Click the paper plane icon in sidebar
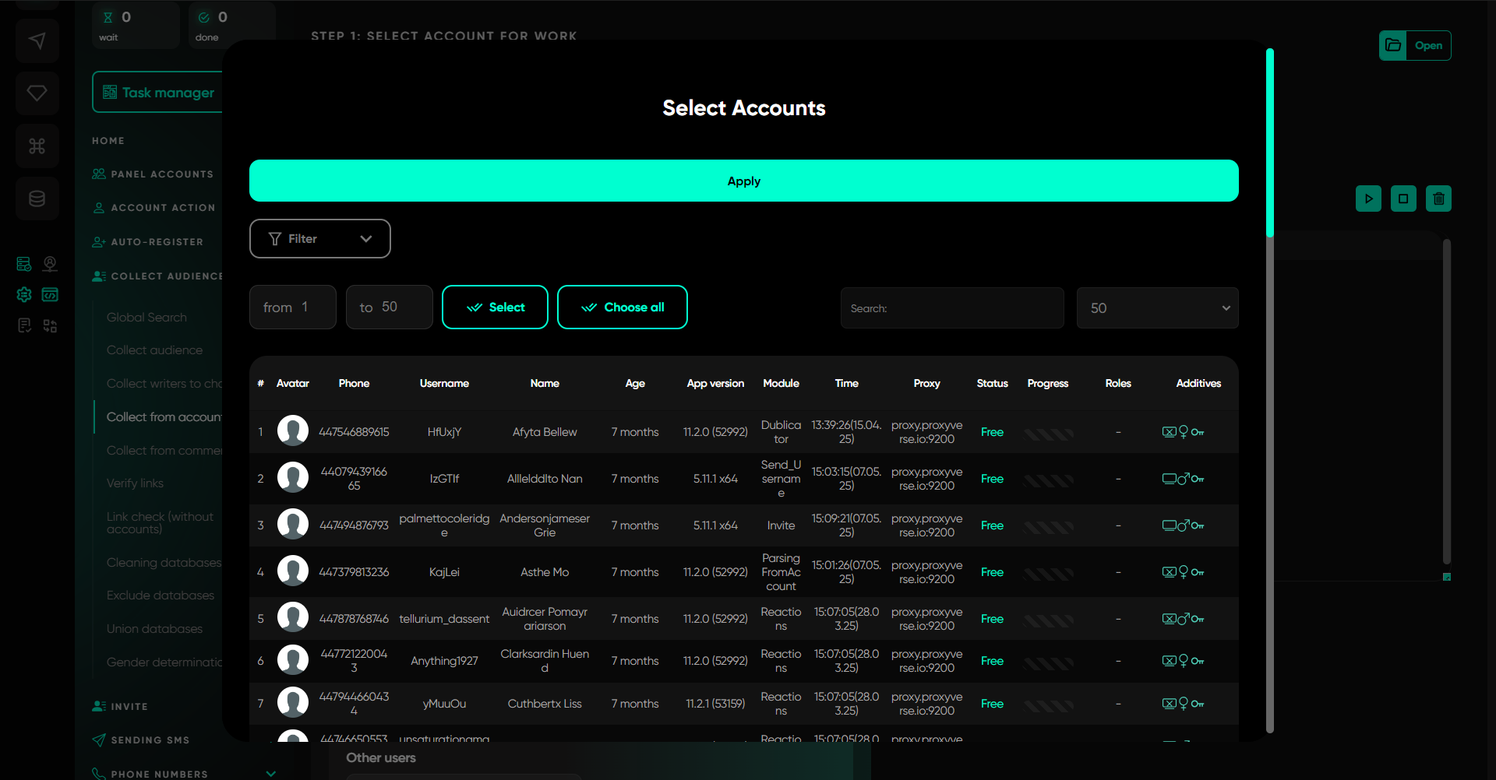 pyautogui.click(x=37, y=40)
